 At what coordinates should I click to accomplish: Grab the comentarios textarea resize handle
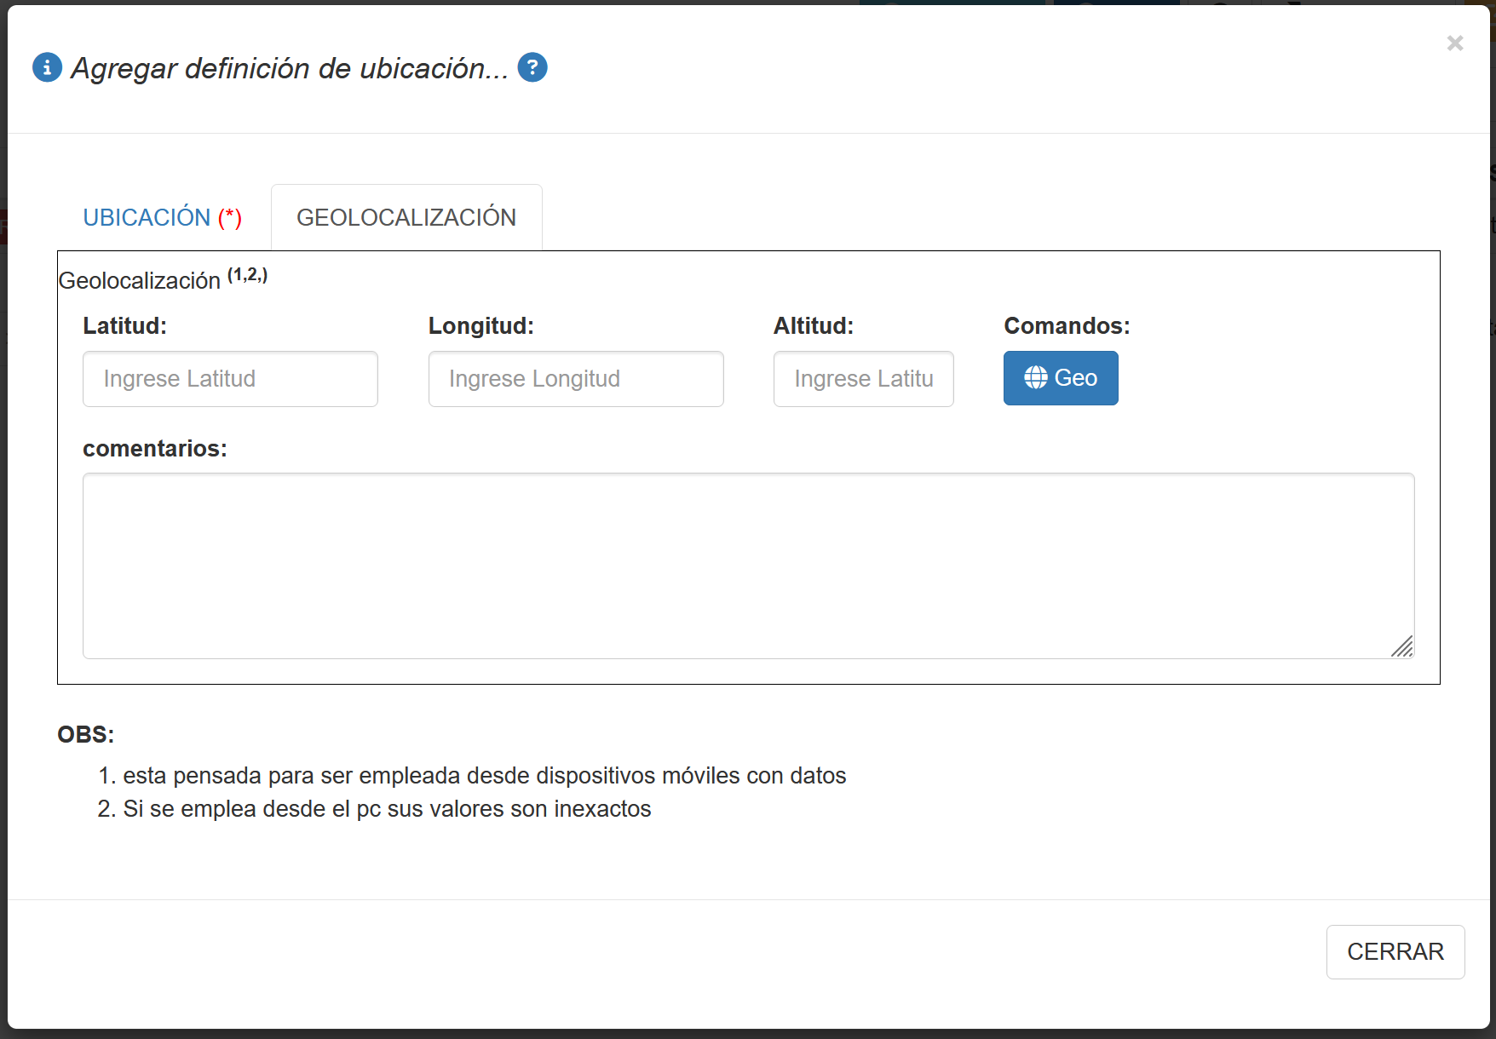1401,646
